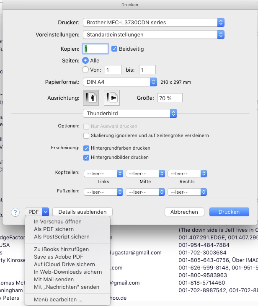Click the Von start page field

click(x=113, y=70)
